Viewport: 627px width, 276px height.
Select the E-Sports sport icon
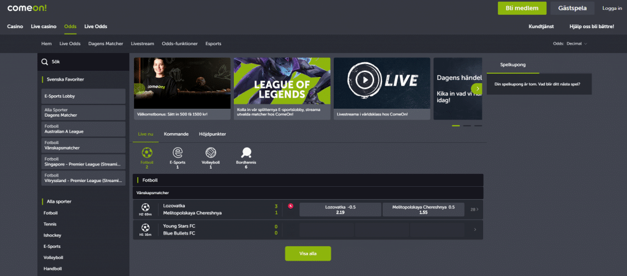[177, 153]
